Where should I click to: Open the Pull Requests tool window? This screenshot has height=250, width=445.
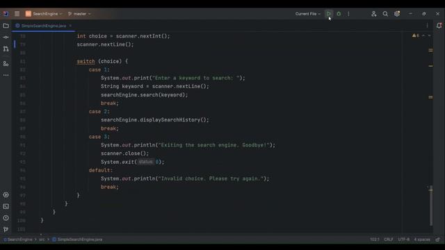tap(6, 49)
